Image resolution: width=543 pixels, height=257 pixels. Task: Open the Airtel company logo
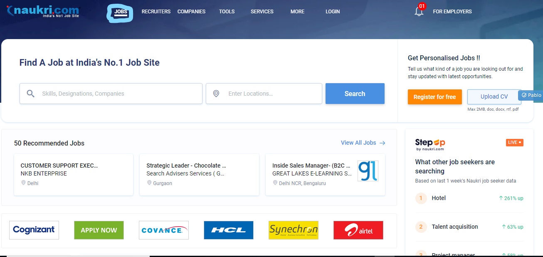click(x=358, y=230)
